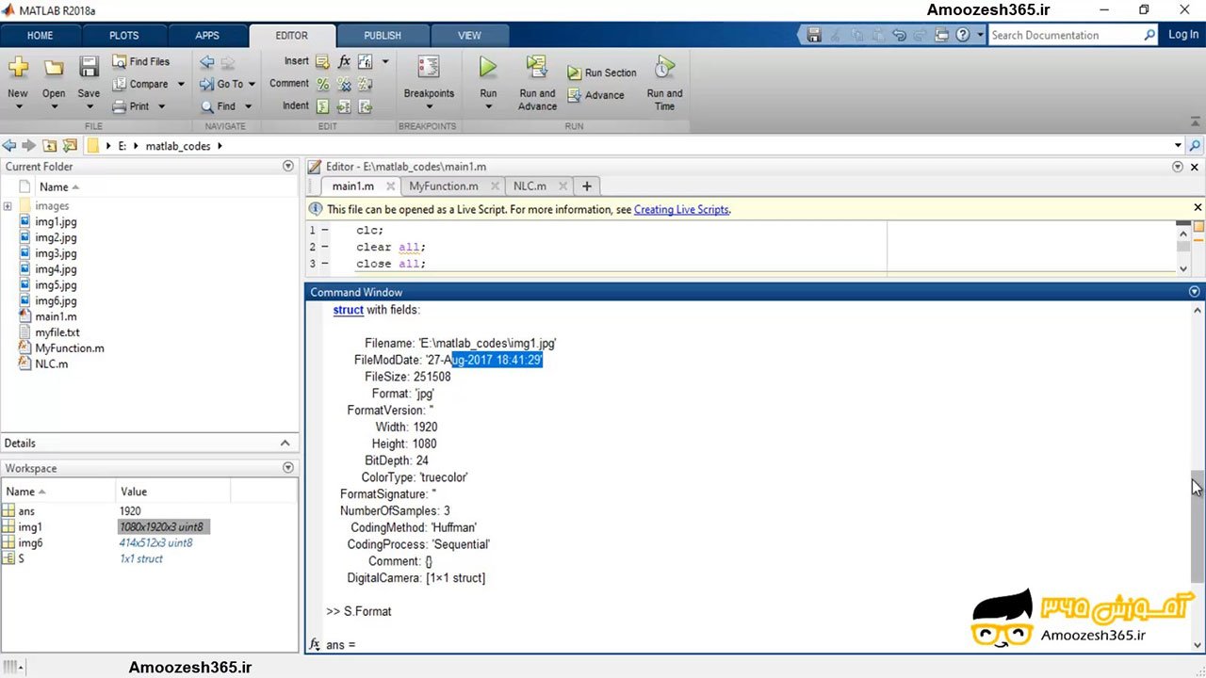The image size is (1206, 678).
Task: Click the Increase Indent icon
Action: coord(344,106)
